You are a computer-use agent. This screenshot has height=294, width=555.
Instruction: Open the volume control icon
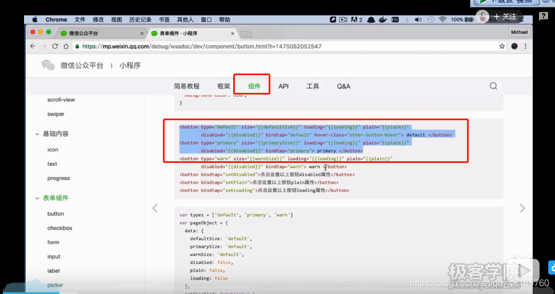[x=418, y=20]
